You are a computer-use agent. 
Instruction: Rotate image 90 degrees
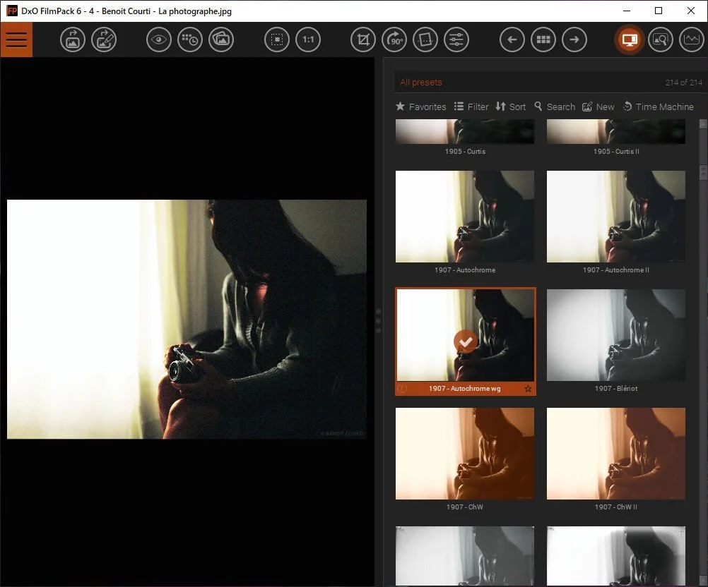[394, 40]
